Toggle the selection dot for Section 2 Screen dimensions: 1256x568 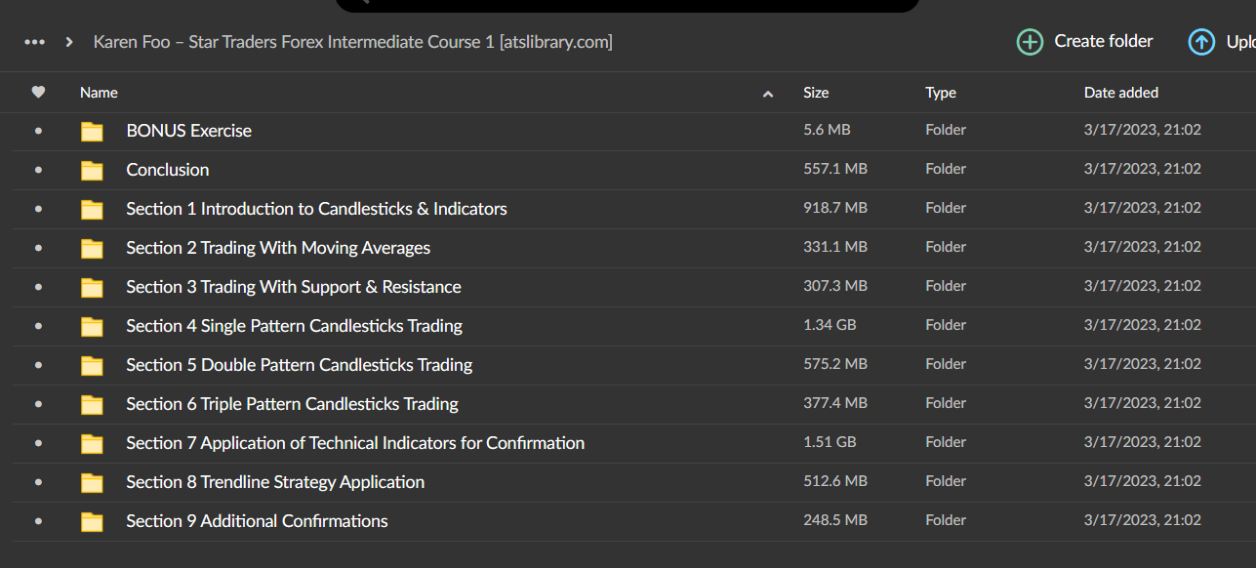[38, 247]
